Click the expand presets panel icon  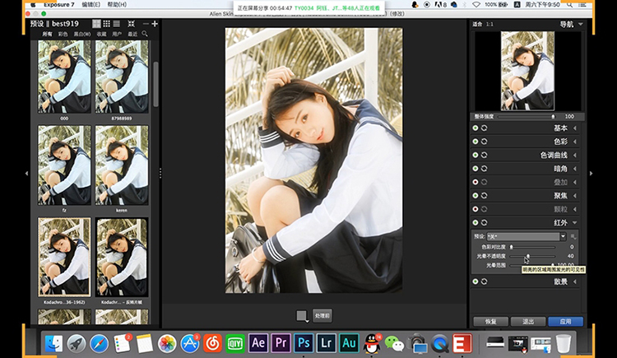click(131, 24)
